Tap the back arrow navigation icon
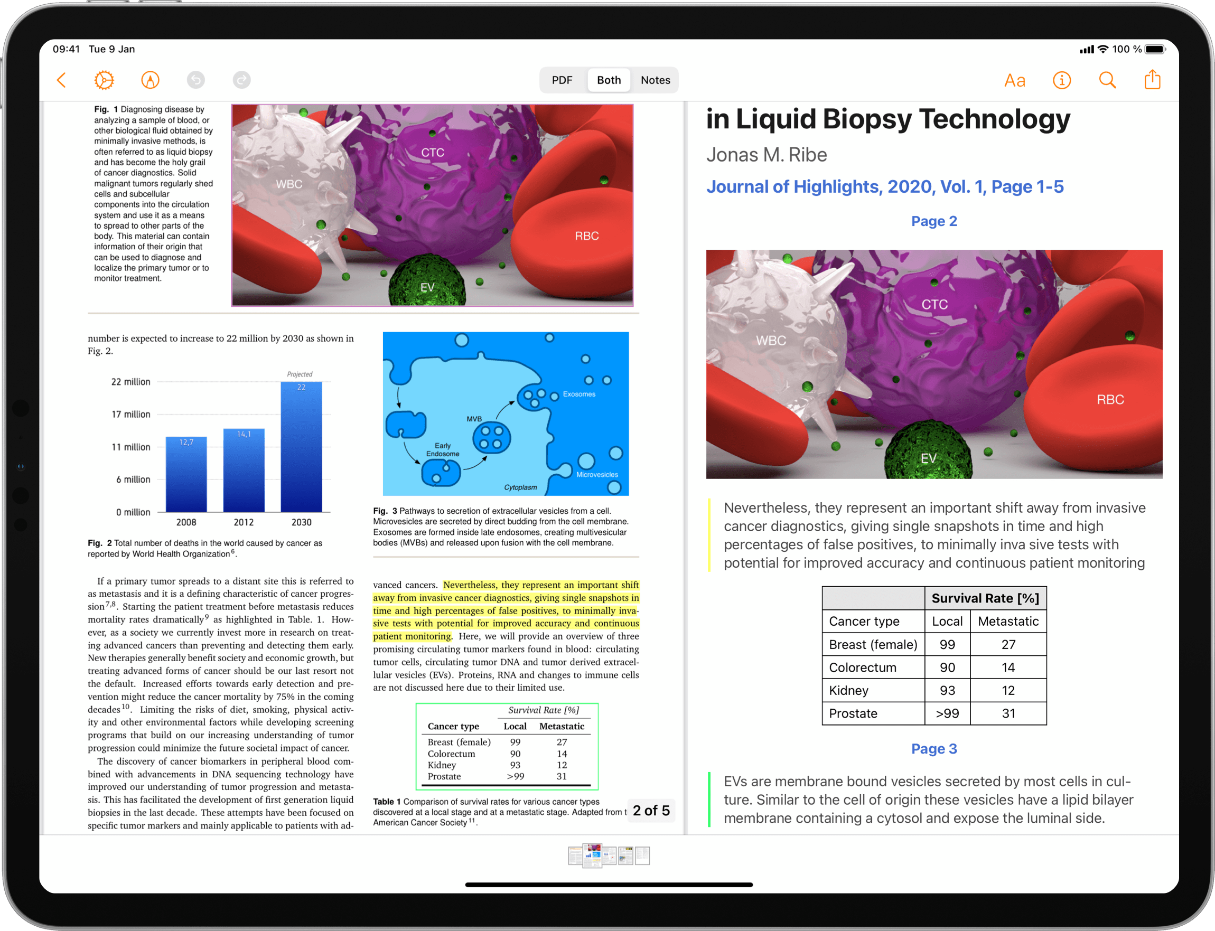Image resolution: width=1215 pixels, height=931 pixels. [x=61, y=79]
